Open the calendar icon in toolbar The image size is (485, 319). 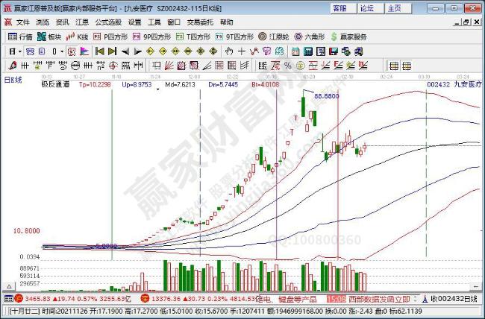pos(295,51)
